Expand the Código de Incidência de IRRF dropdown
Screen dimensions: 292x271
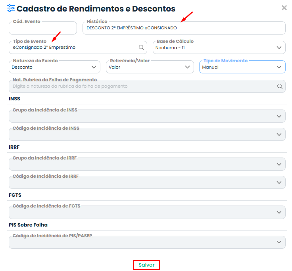147,183
